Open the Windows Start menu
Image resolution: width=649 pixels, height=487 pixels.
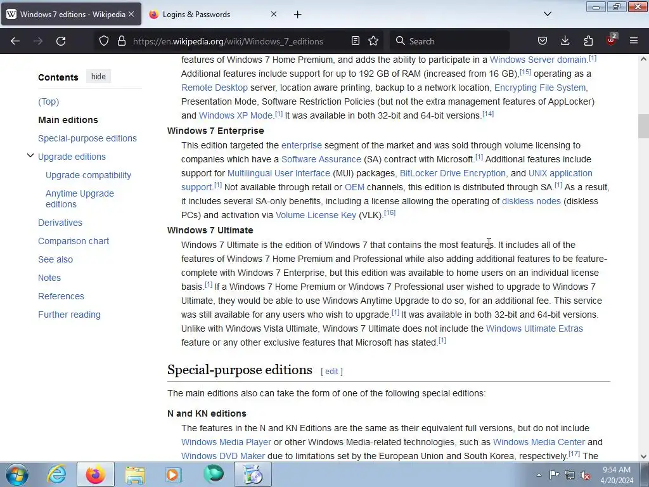(x=17, y=474)
